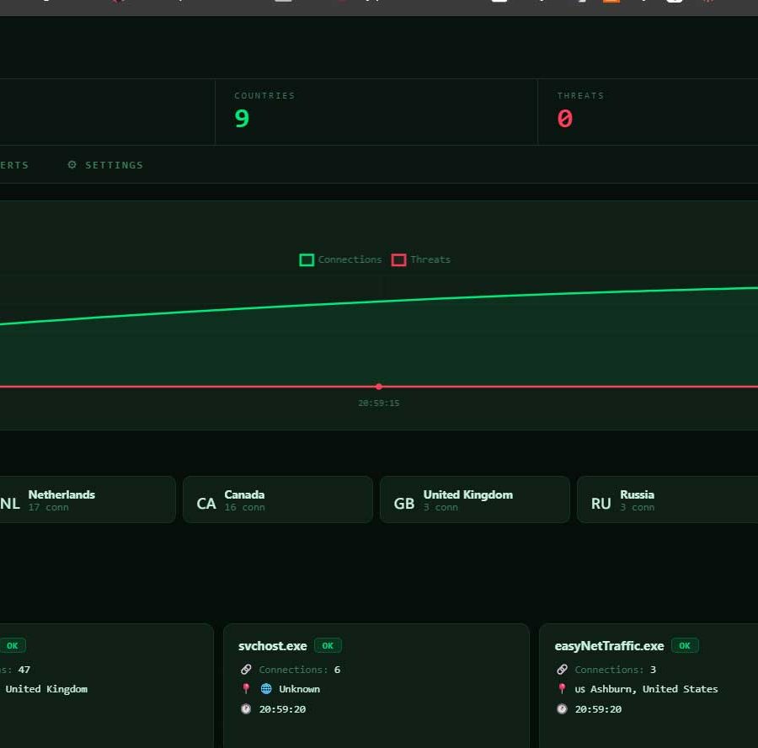Click the clock icon in svchost.exe card
758x748 pixels.
(246, 709)
